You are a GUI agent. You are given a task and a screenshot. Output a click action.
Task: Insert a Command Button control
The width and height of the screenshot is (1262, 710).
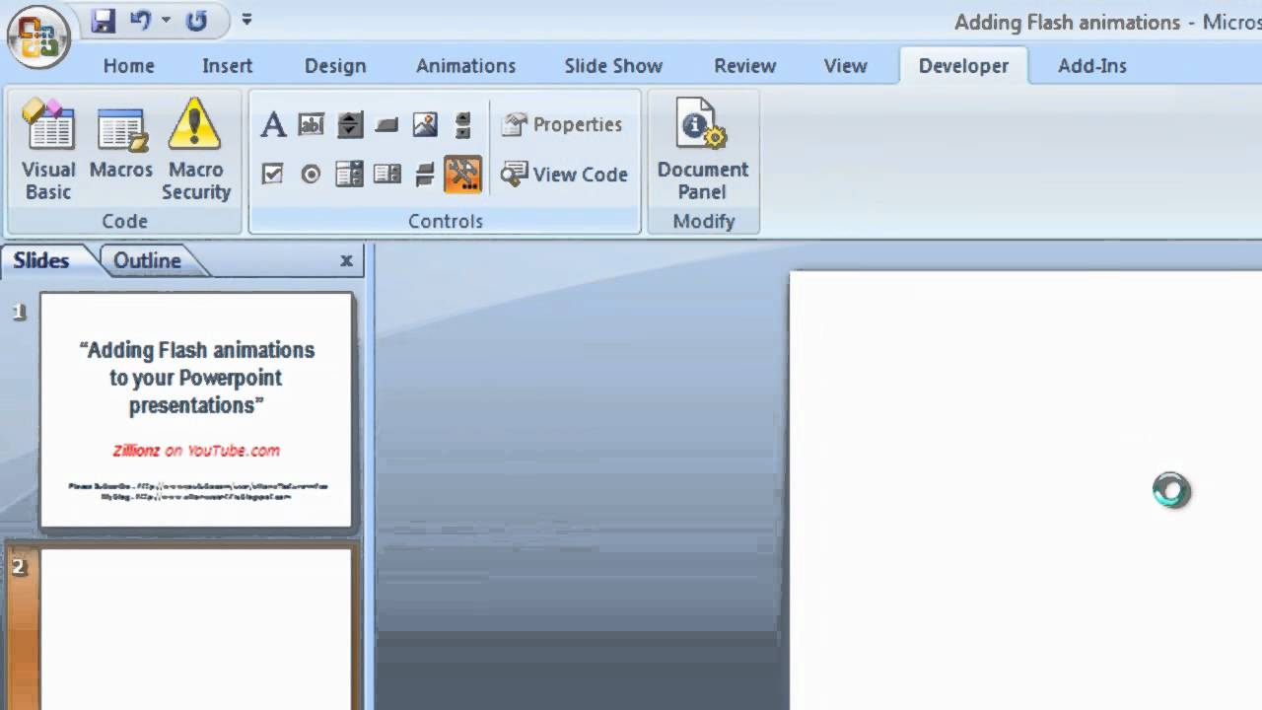(386, 124)
